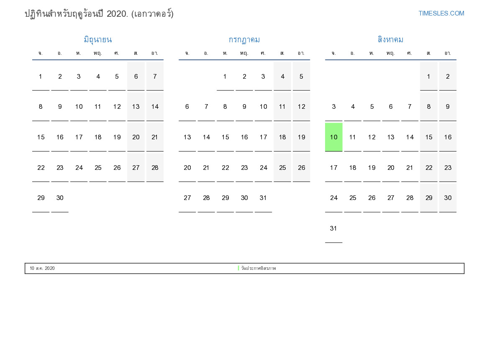Select July 15 date cell
Viewport: 489px width, 346px height.
[225, 137]
